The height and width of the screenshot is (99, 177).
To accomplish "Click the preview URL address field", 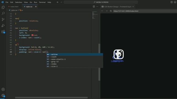I will pos(145,11).
